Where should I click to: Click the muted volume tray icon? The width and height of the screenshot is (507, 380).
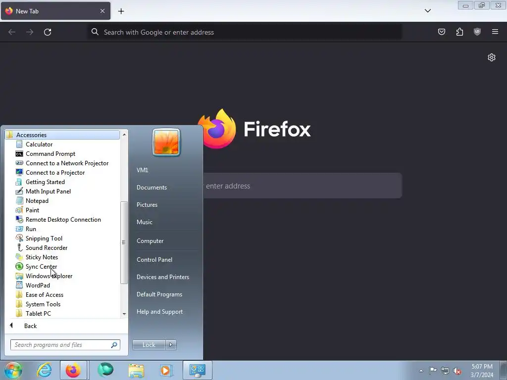(457, 371)
